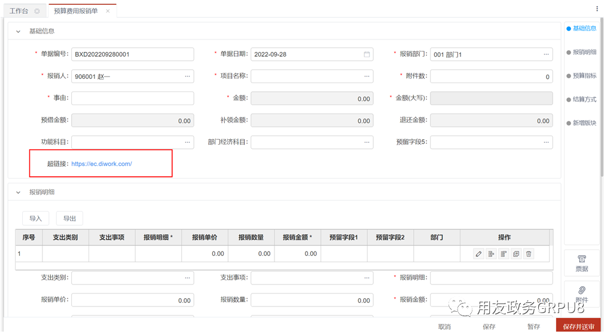Image resolution: width=604 pixels, height=334 pixels.
Task: Click the 报销单价 input field below table
Action: tap(133, 300)
